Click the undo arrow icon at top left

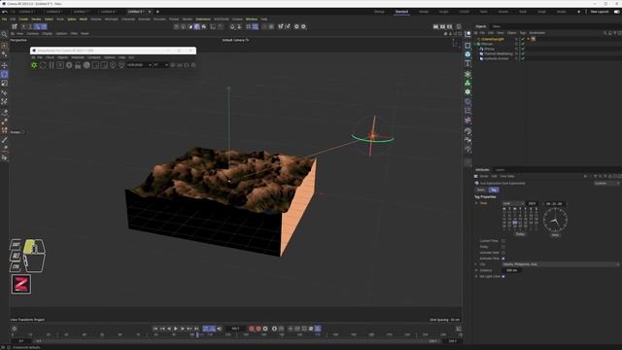[x=4, y=12]
